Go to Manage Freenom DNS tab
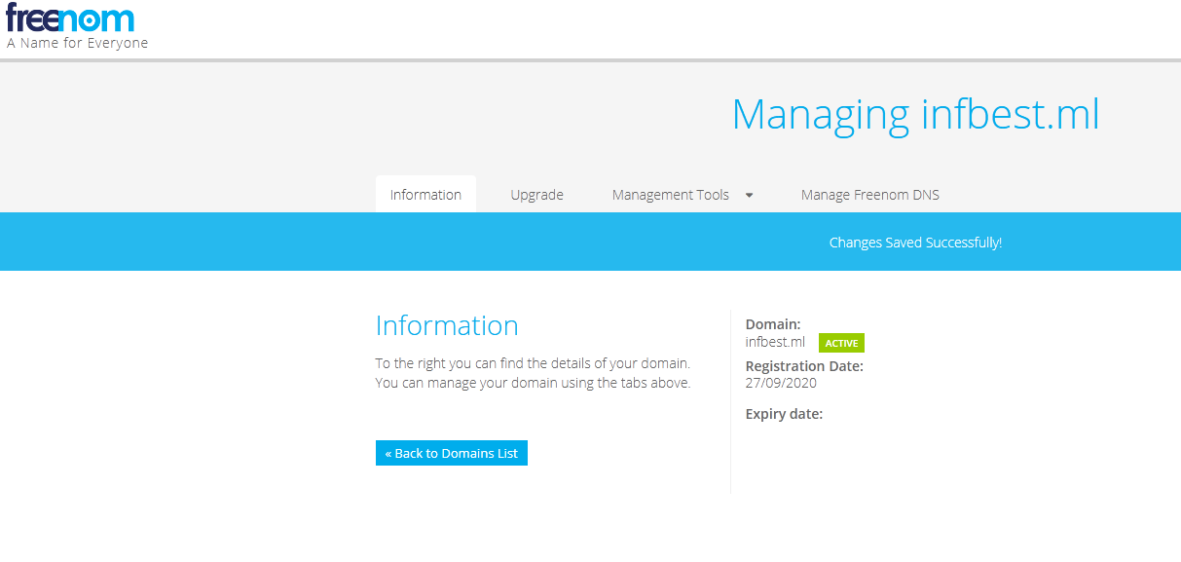The image size is (1181, 562). 869,195
